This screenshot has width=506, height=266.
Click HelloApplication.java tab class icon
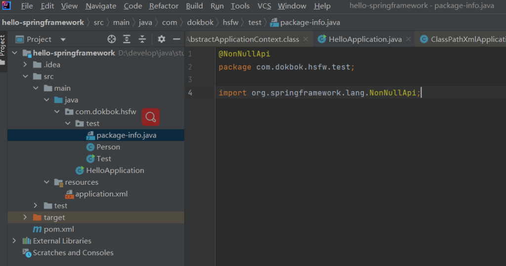click(322, 39)
